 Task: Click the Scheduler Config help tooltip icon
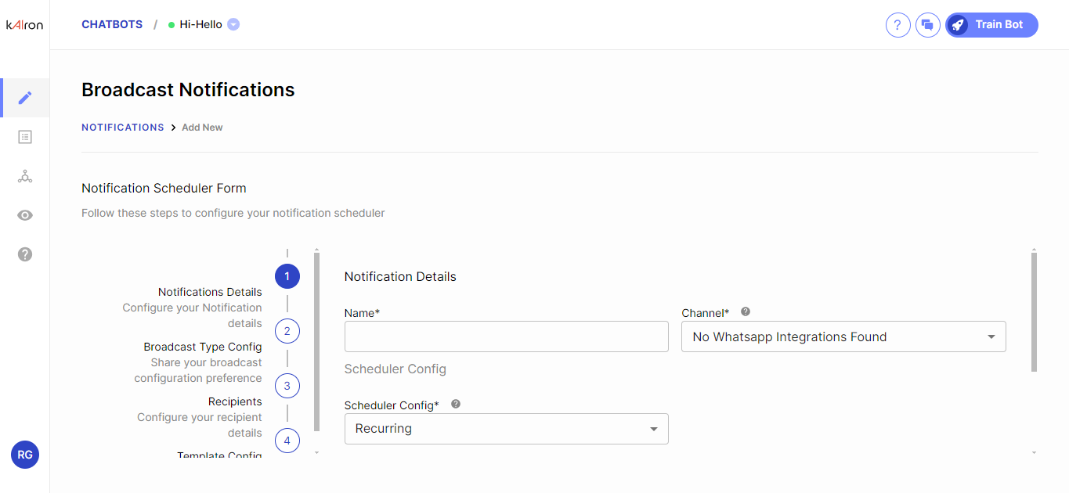coord(456,404)
